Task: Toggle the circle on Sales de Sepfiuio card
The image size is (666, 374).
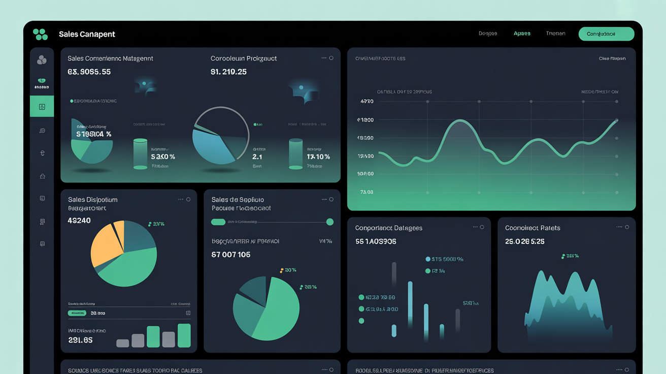Action: [331, 200]
